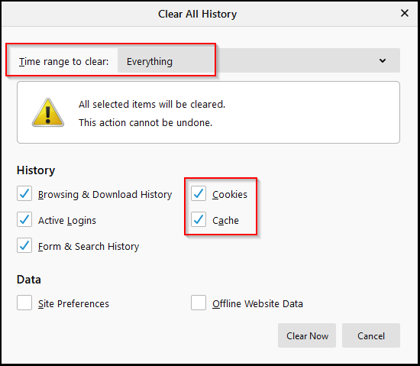Open the time range dropdown arrow
This screenshot has width=420, height=366.
383,60
